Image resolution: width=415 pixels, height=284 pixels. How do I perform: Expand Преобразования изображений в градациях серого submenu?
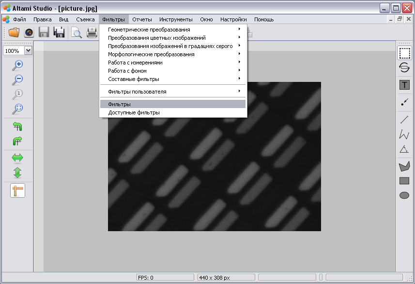[173, 46]
